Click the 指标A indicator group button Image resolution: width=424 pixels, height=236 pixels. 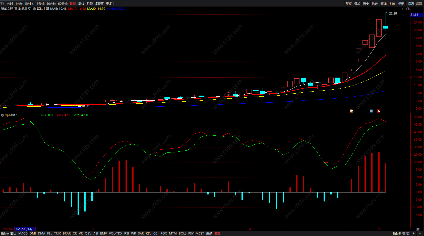tap(5, 233)
